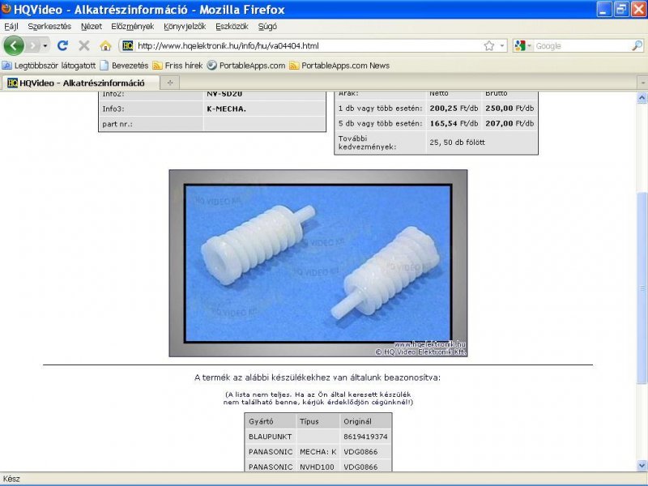Bookmark this page with the star icon

[x=489, y=46]
